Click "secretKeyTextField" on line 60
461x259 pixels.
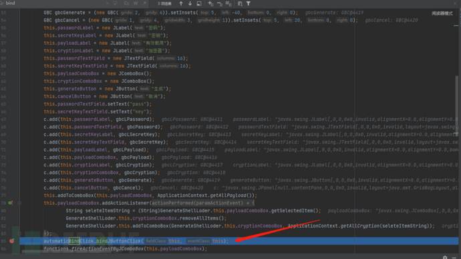pyautogui.click(x=82, y=66)
